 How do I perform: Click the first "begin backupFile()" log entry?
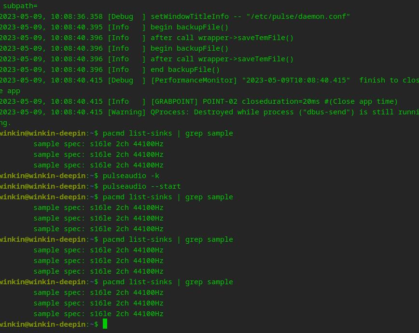tap(189, 27)
